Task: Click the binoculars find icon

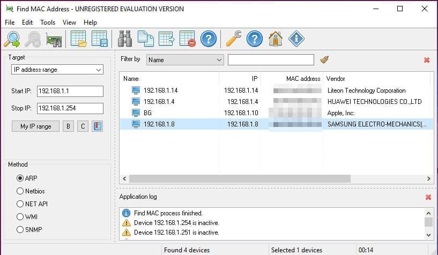Action: point(125,39)
